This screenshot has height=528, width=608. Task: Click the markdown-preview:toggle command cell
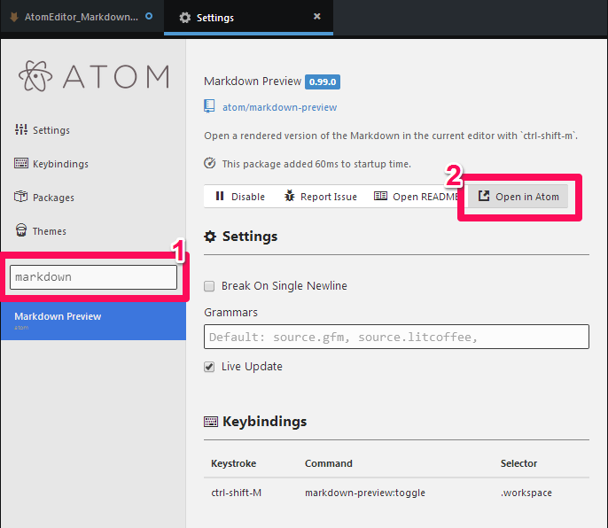click(x=365, y=493)
